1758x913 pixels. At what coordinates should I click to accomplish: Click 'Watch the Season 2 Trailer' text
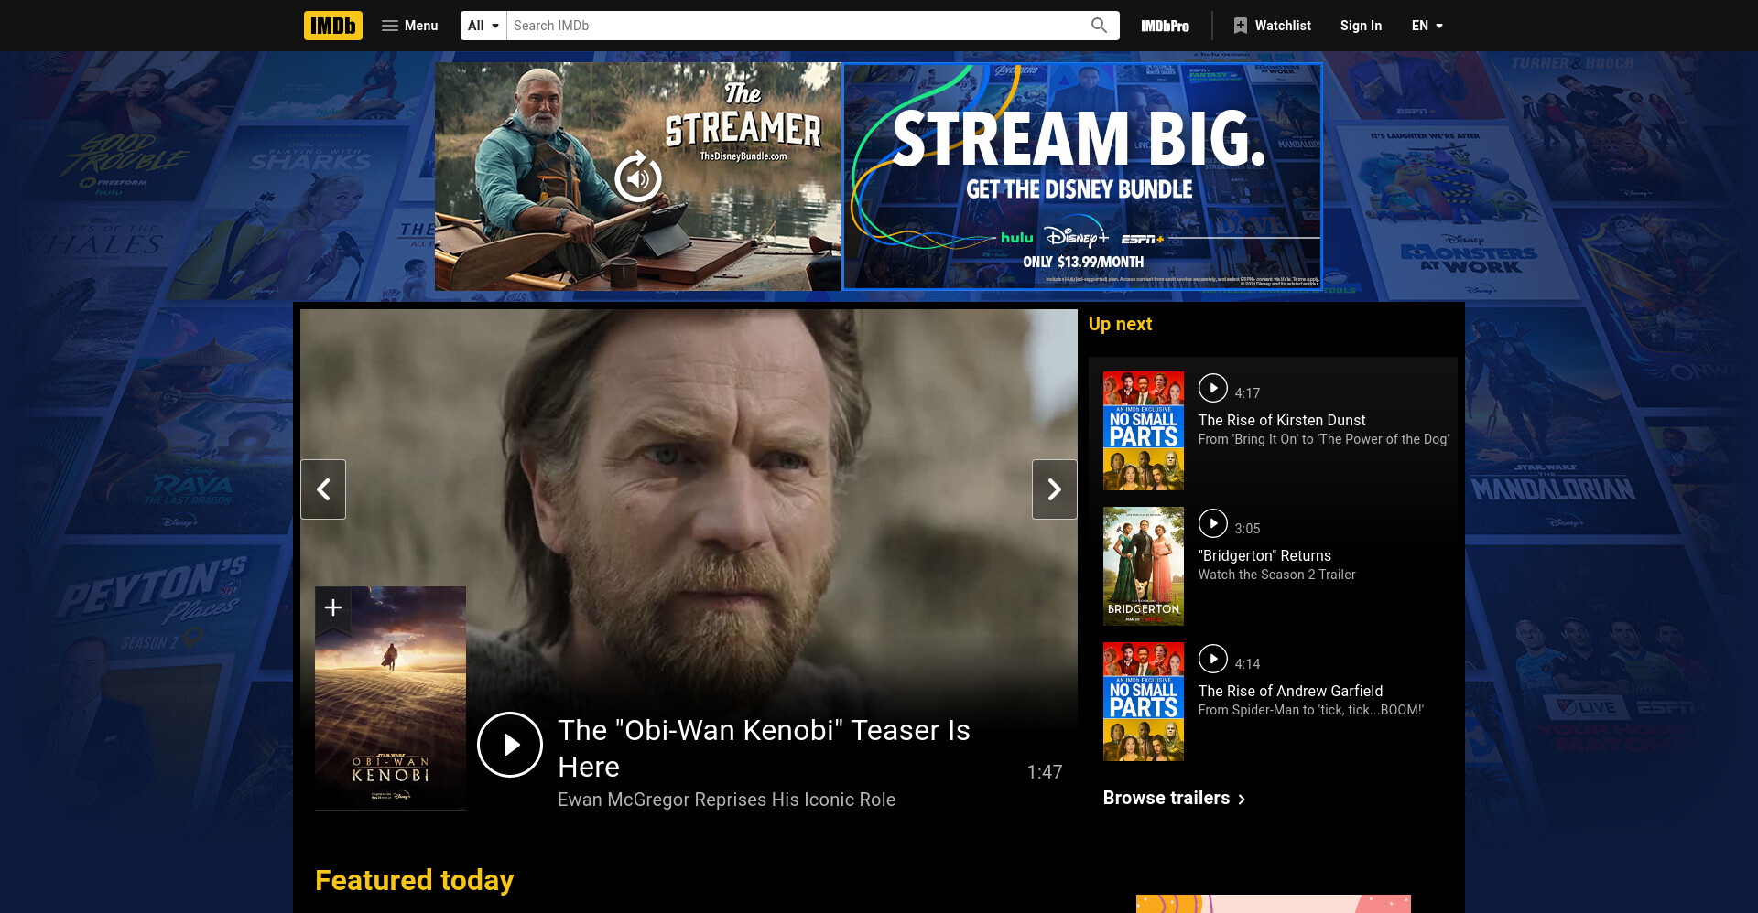1276,575
